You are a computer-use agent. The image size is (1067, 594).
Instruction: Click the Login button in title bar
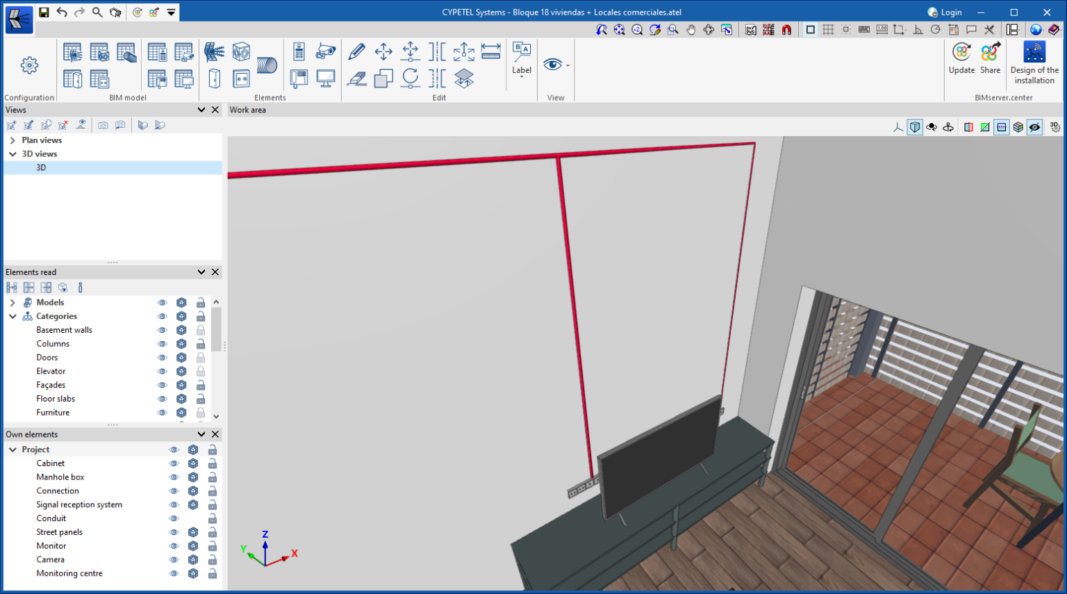(x=945, y=13)
